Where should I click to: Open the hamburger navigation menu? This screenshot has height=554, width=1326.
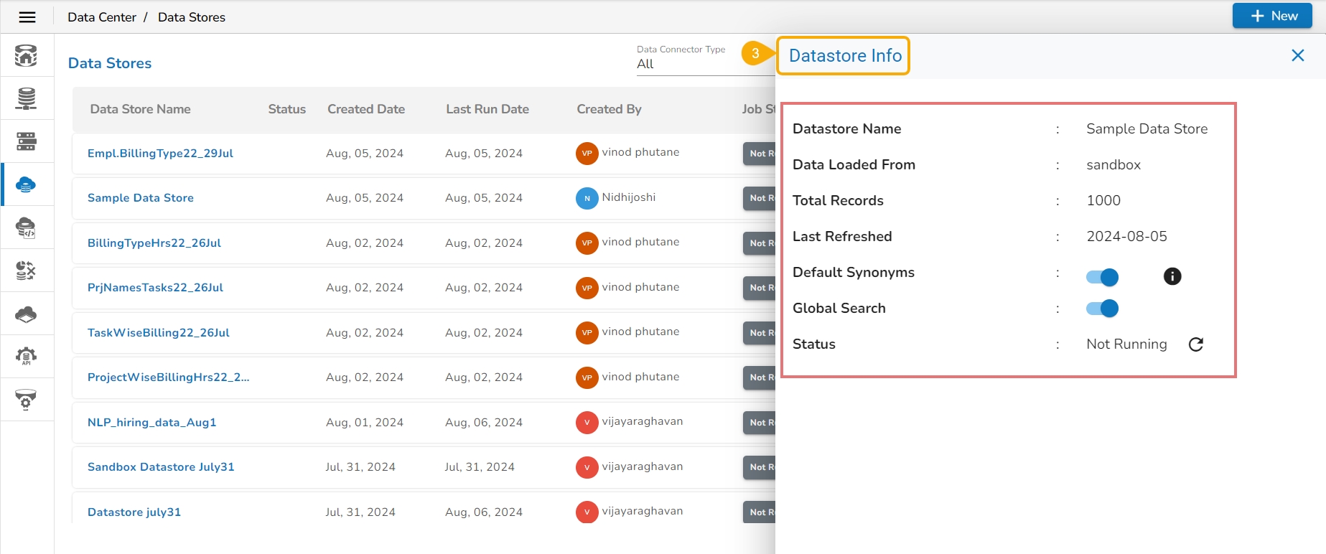[27, 17]
